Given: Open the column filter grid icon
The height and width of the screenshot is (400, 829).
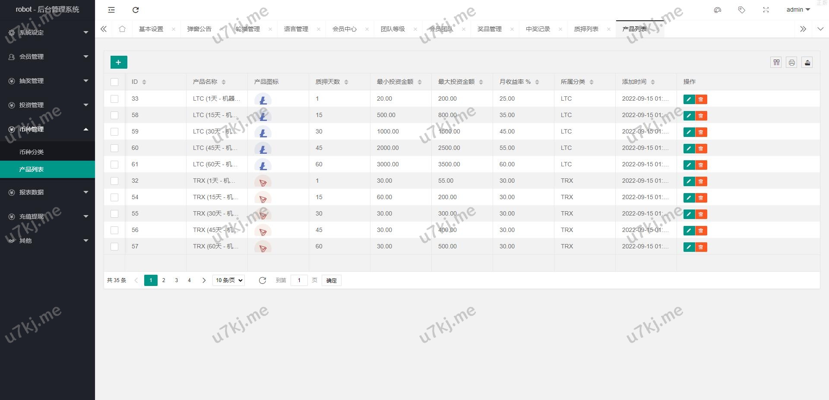Looking at the screenshot, I should (x=776, y=63).
